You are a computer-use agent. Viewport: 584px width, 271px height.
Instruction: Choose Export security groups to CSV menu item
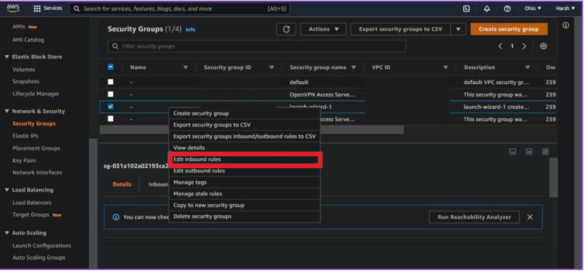pyautogui.click(x=244, y=125)
